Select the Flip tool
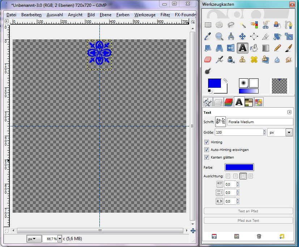 (231, 48)
